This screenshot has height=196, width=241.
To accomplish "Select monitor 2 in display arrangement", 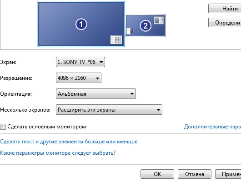I will tap(146, 25).
